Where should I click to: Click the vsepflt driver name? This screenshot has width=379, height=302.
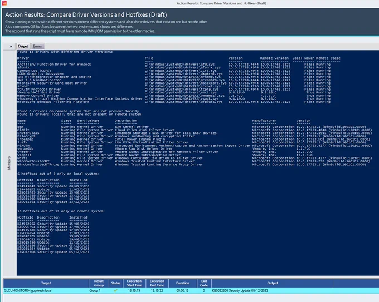(x=24, y=155)
